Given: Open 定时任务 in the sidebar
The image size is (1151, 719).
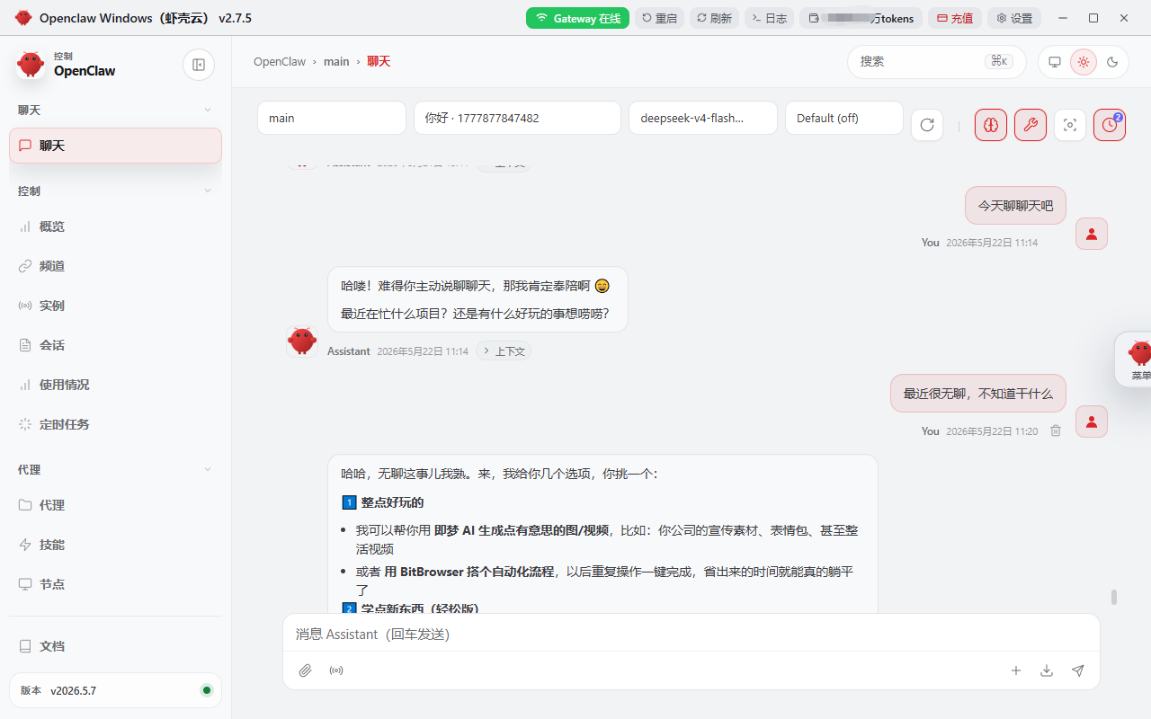Looking at the screenshot, I should pos(115,424).
